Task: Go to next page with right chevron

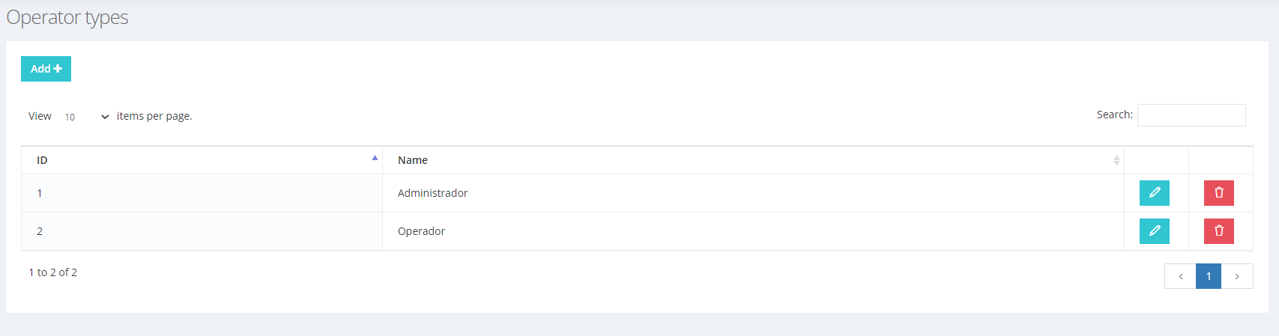Action: click(x=1237, y=276)
